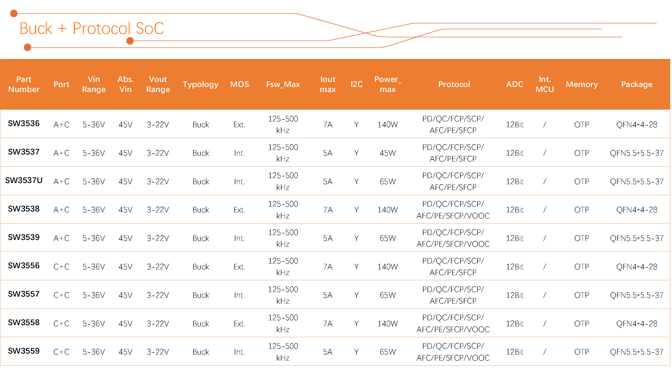Click the SW3537 45W power cell

pos(388,153)
